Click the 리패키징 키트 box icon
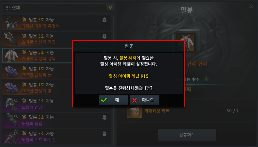The width and height of the screenshot is (258, 147). point(135,112)
